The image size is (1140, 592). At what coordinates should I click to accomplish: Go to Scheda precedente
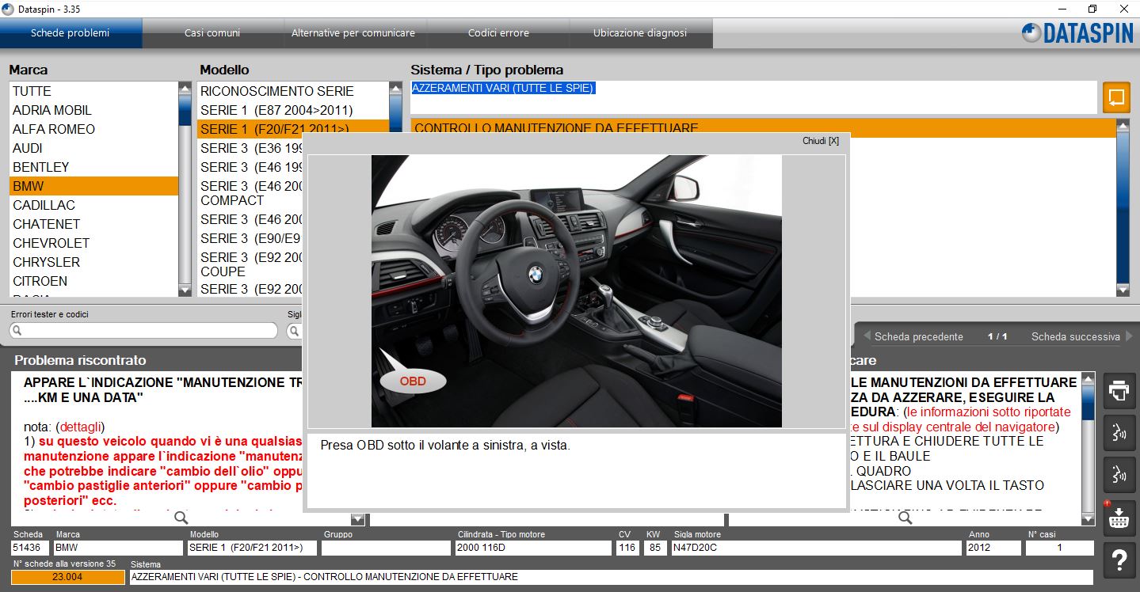coord(919,336)
